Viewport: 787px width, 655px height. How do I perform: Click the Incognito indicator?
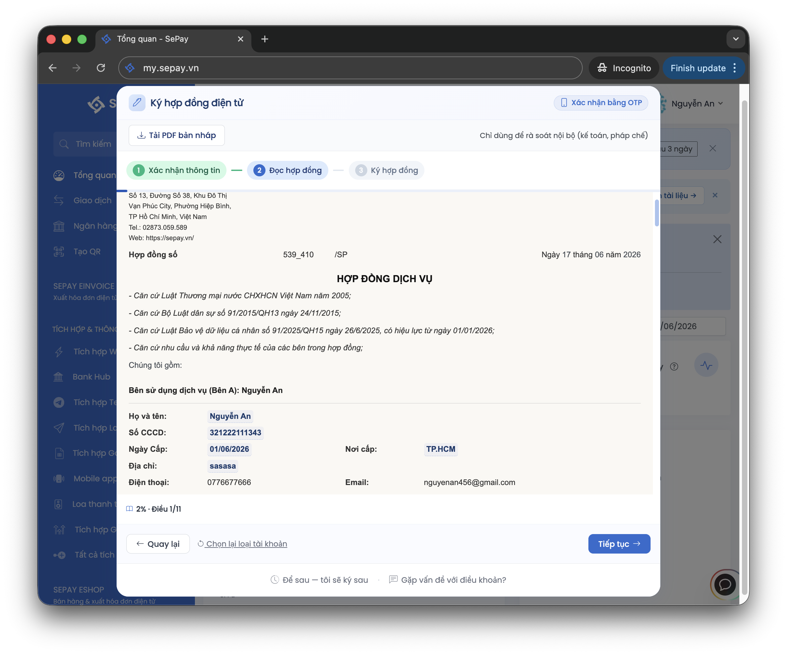pyautogui.click(x=624, y=68)
